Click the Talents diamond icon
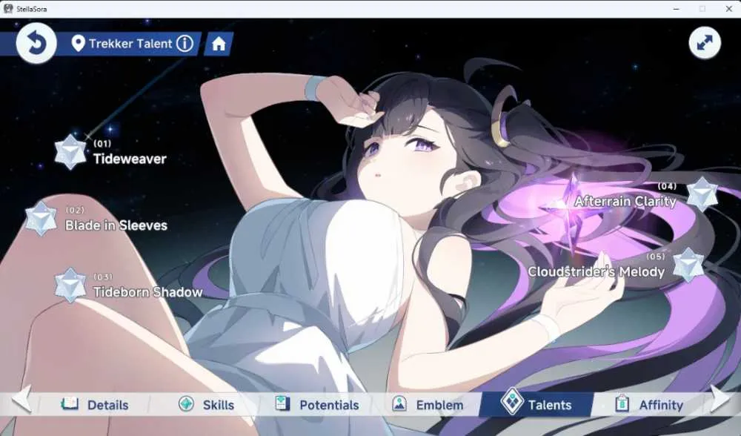 pyautogui.click(x=512, y=401)
